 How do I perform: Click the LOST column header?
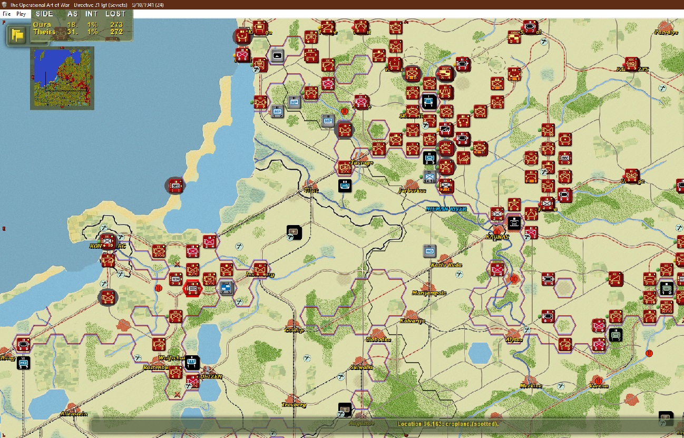[x=114, y=14]
